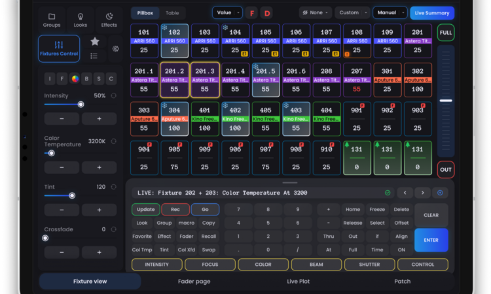Toggle the ON keypad button
The height and width of the screenshot is (294, 491).
pyautogui.click(x=401, y=250)
